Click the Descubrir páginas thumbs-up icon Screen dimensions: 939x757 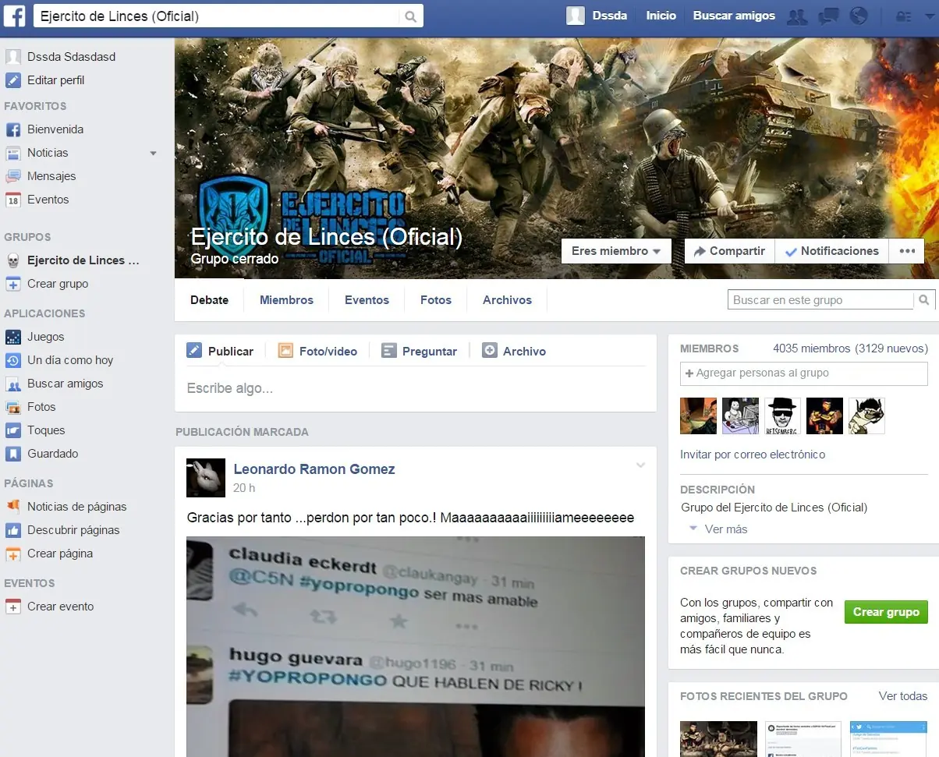tap(12, 530)
